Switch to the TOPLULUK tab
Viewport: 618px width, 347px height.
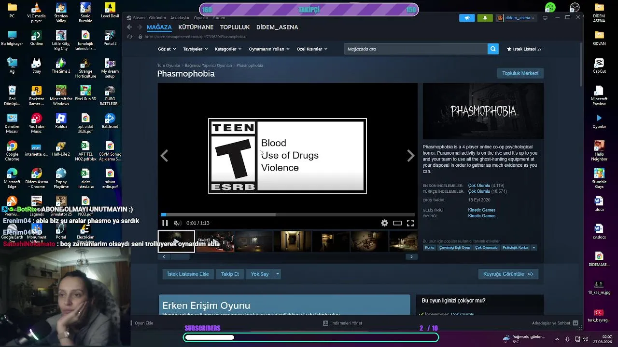click(x=235, y=27)
